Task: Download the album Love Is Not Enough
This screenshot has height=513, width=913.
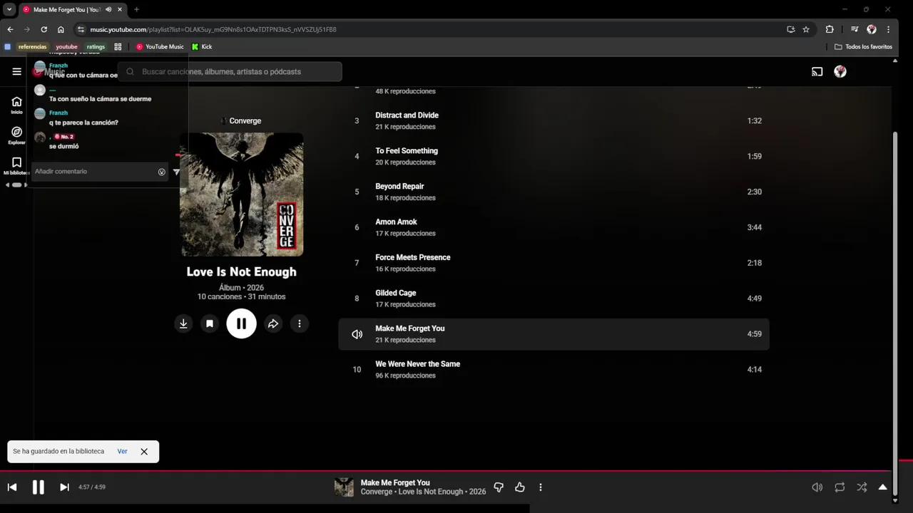Action: pos(183,323)
